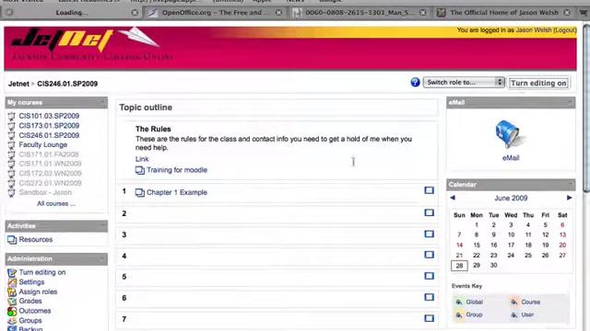The height and width of the screenshot is (331, 590).
Task: Switch to The Official Home of Jason Welsh tab
Action: click(504, 12)
